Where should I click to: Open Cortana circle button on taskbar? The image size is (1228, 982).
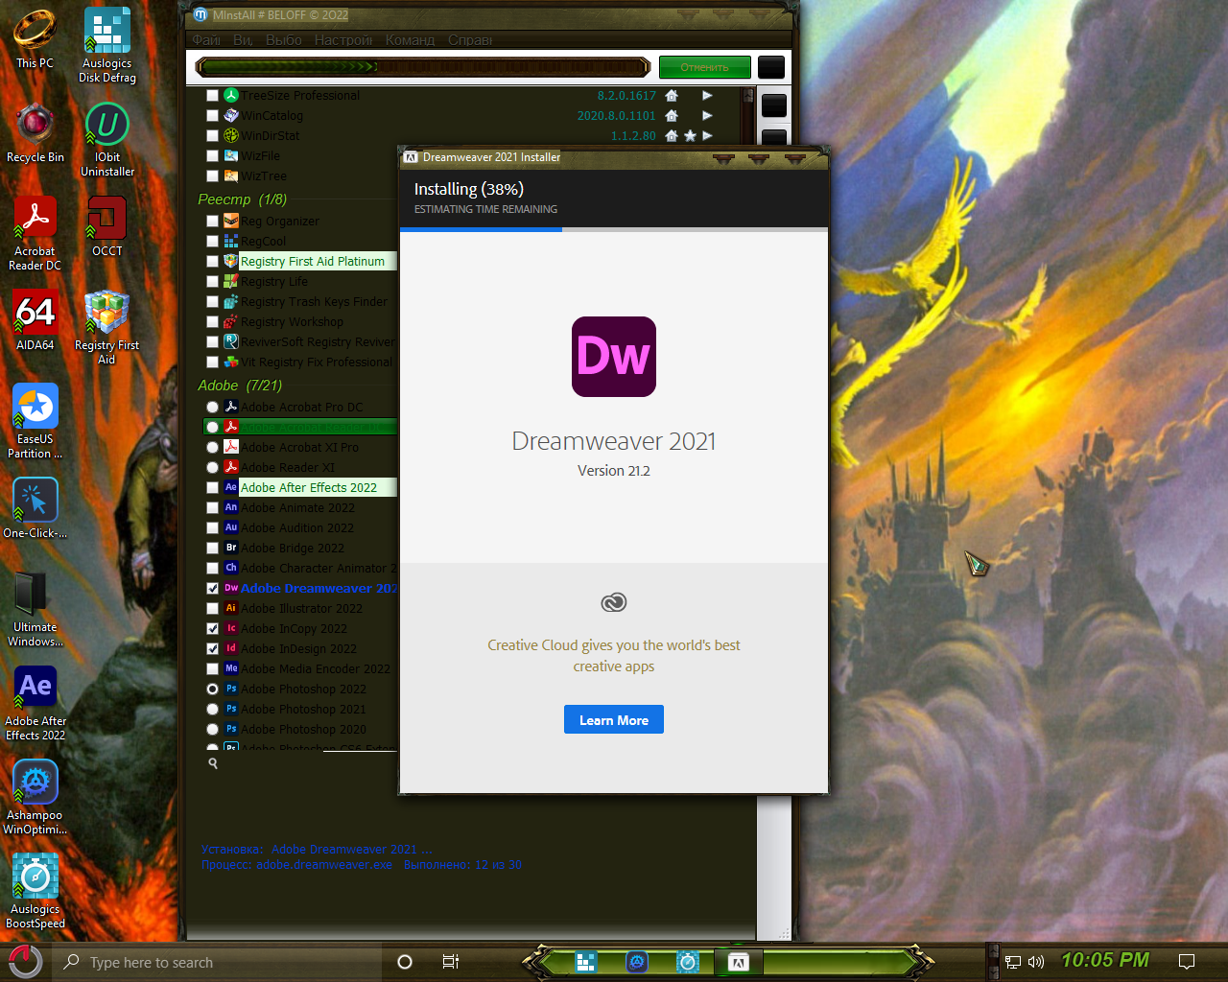(405, 962)
